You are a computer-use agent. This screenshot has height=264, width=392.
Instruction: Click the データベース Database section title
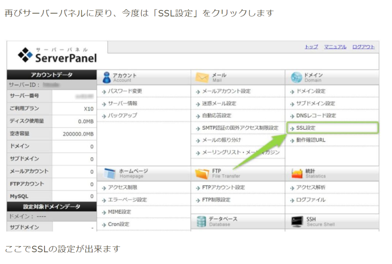point(223,221)
